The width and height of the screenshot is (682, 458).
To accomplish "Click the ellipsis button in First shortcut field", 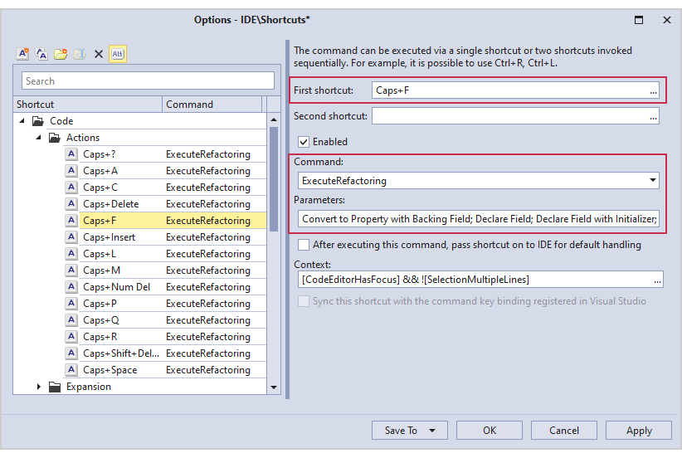I will 653,90.
